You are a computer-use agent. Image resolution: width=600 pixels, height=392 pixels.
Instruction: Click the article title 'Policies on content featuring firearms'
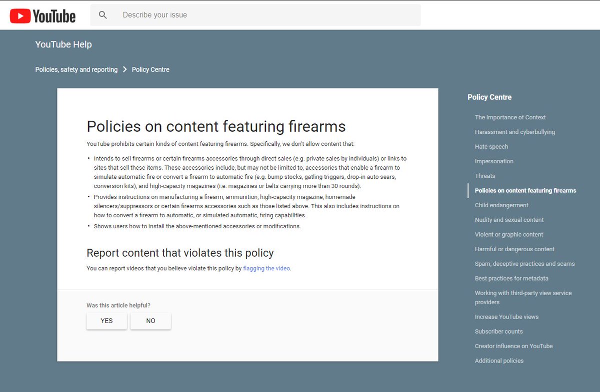coord(216,126)
